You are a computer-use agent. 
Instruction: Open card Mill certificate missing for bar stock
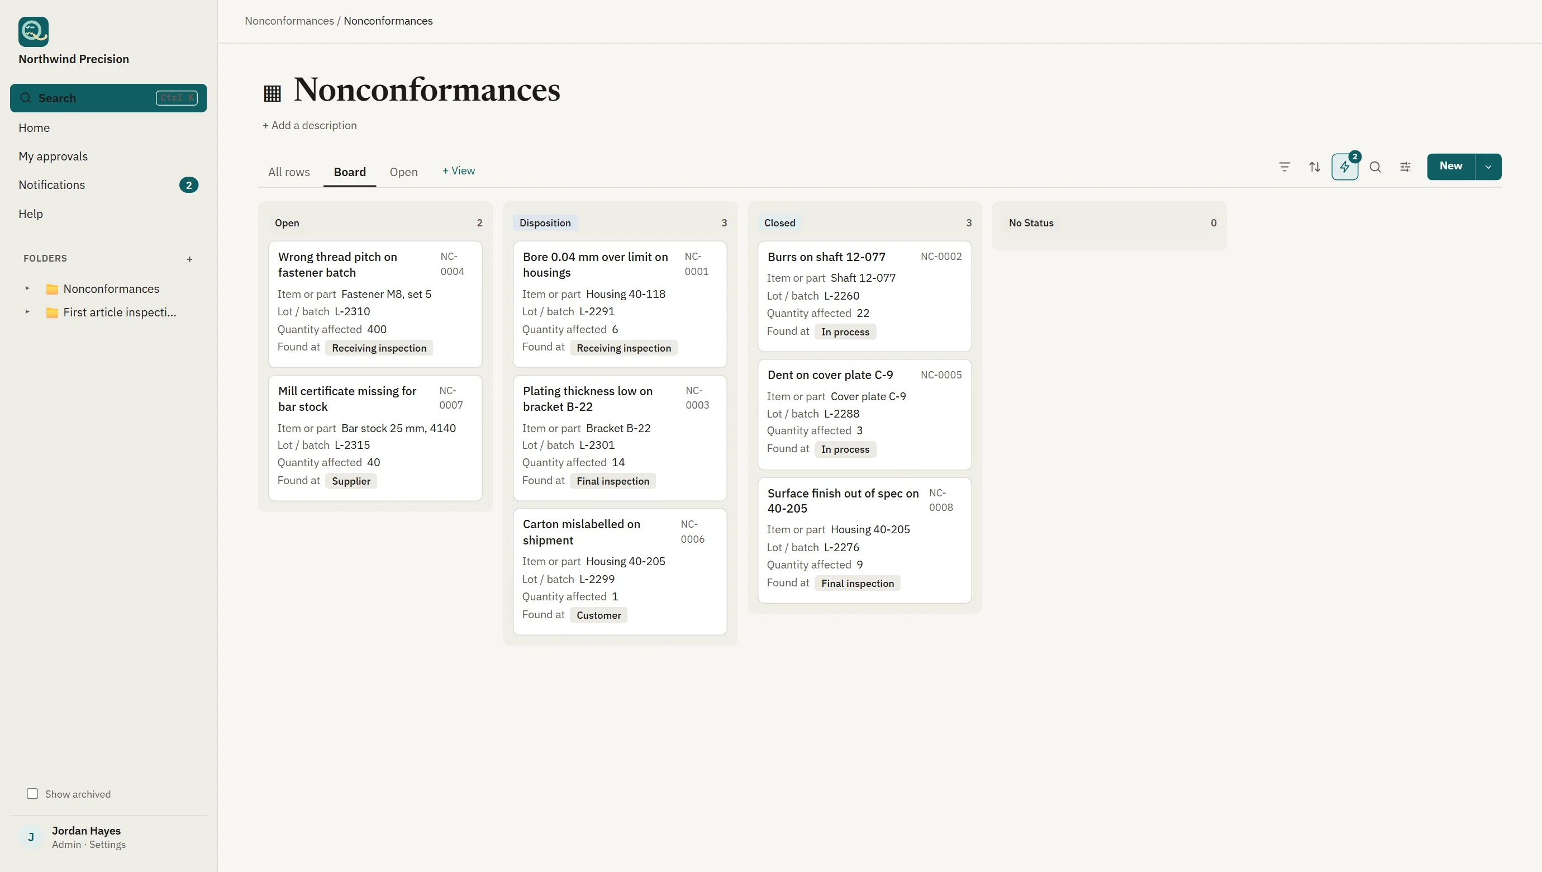click(375, 438)
